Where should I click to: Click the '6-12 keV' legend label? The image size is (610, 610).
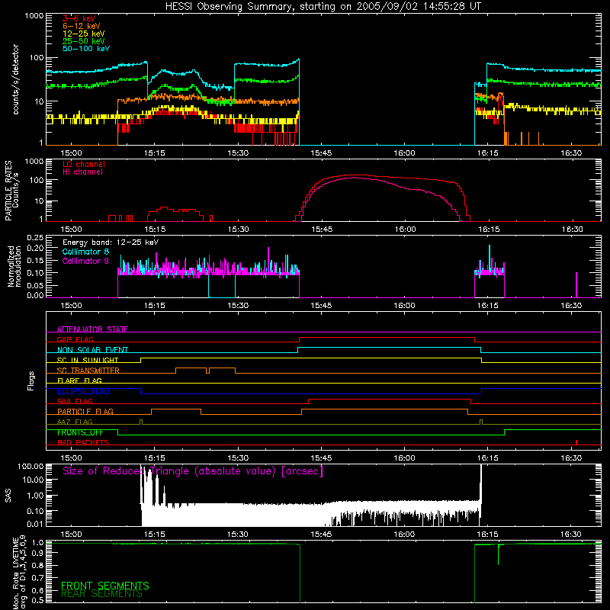click(82, 26)
